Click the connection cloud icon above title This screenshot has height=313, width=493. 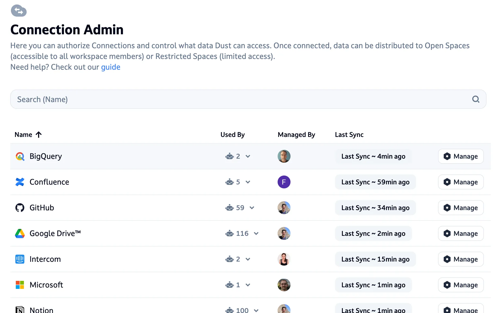pyautogui.click(x=19, y=11)
